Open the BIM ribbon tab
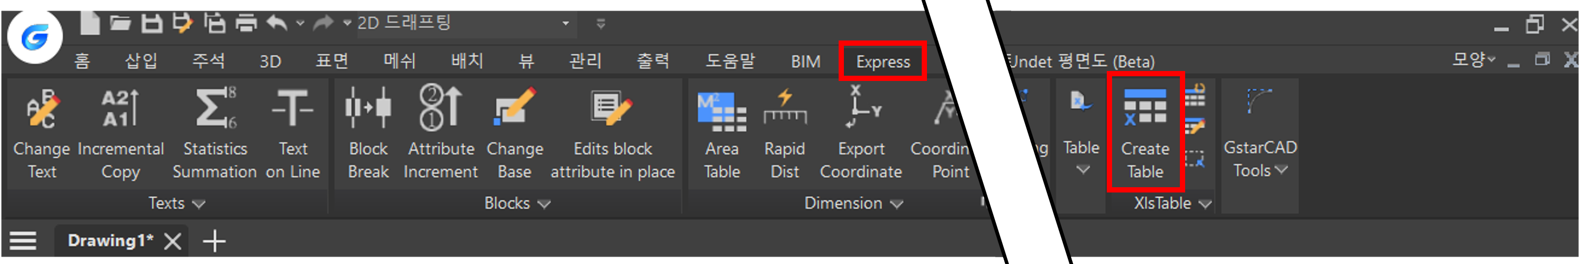 coord(806,62)
